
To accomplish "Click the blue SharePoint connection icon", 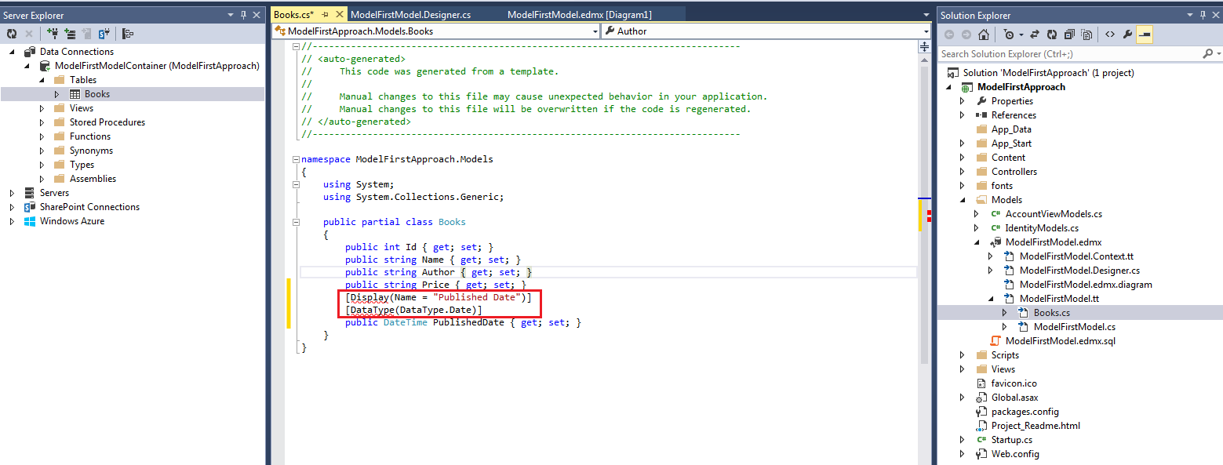I will pos(104,34).
